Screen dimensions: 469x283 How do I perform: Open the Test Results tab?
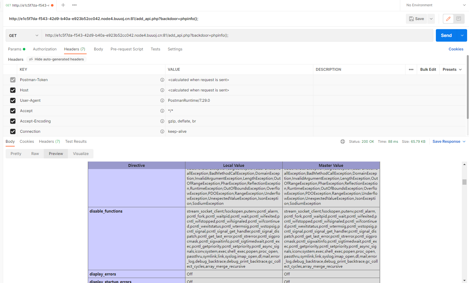(x=76, y=141)
